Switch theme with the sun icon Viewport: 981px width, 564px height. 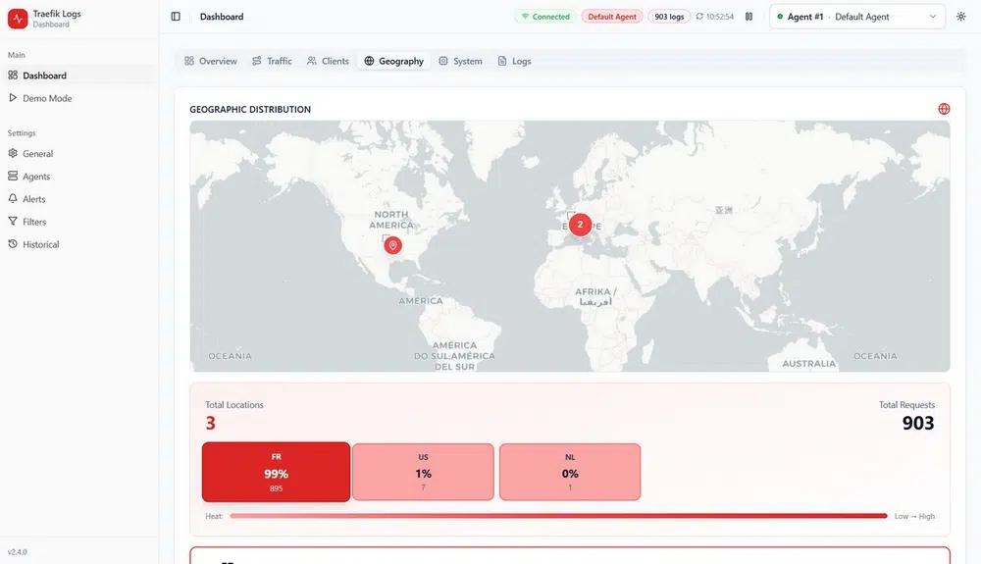[x=961, y=17]
